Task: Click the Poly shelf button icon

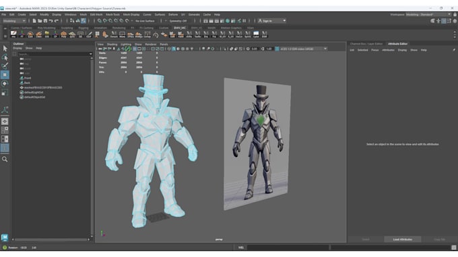Action: tap(63, 34)
